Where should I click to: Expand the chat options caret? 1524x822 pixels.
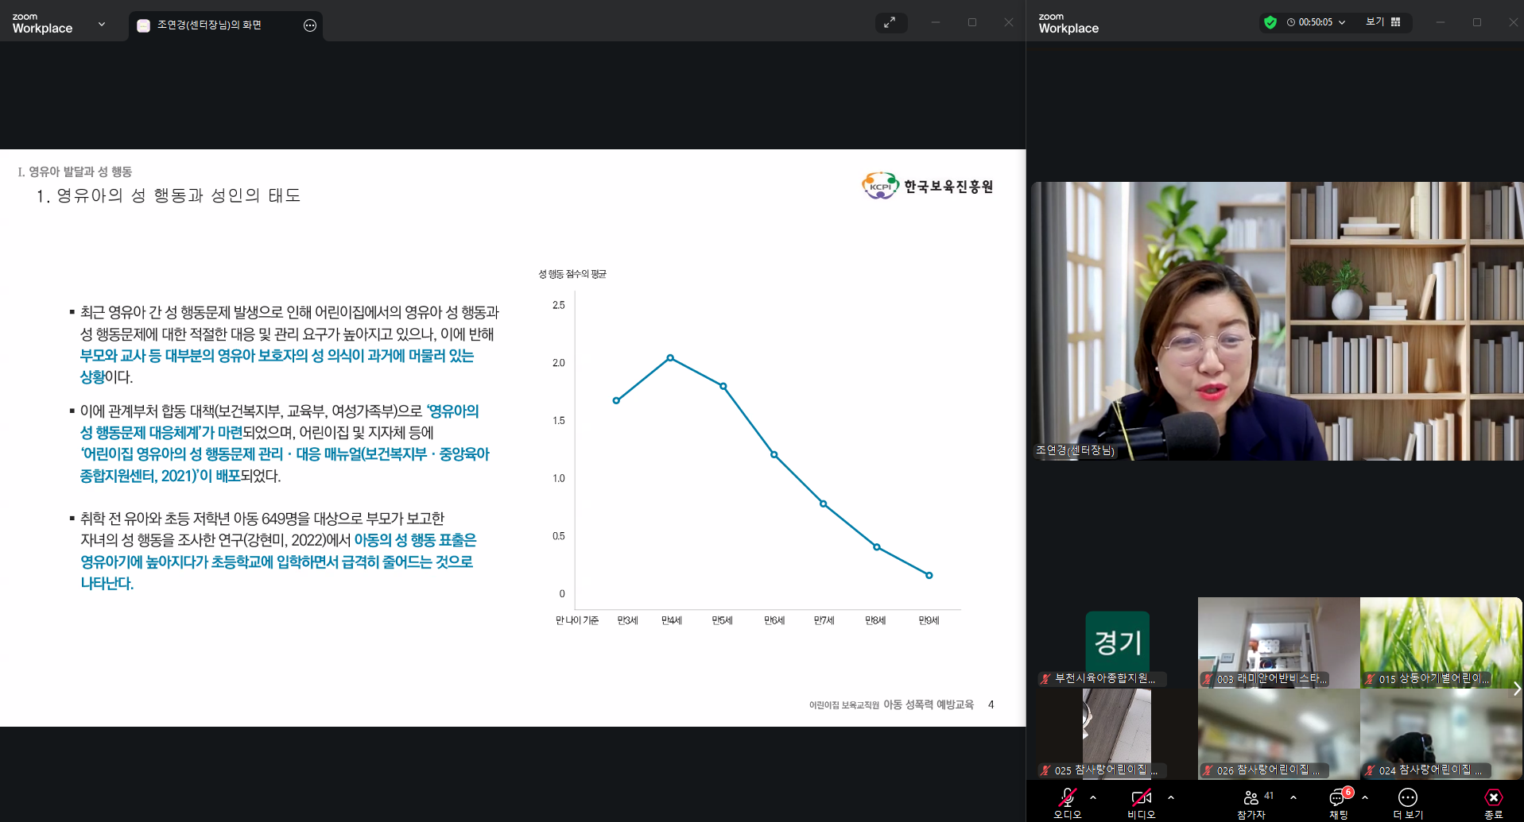point(1365,797)
